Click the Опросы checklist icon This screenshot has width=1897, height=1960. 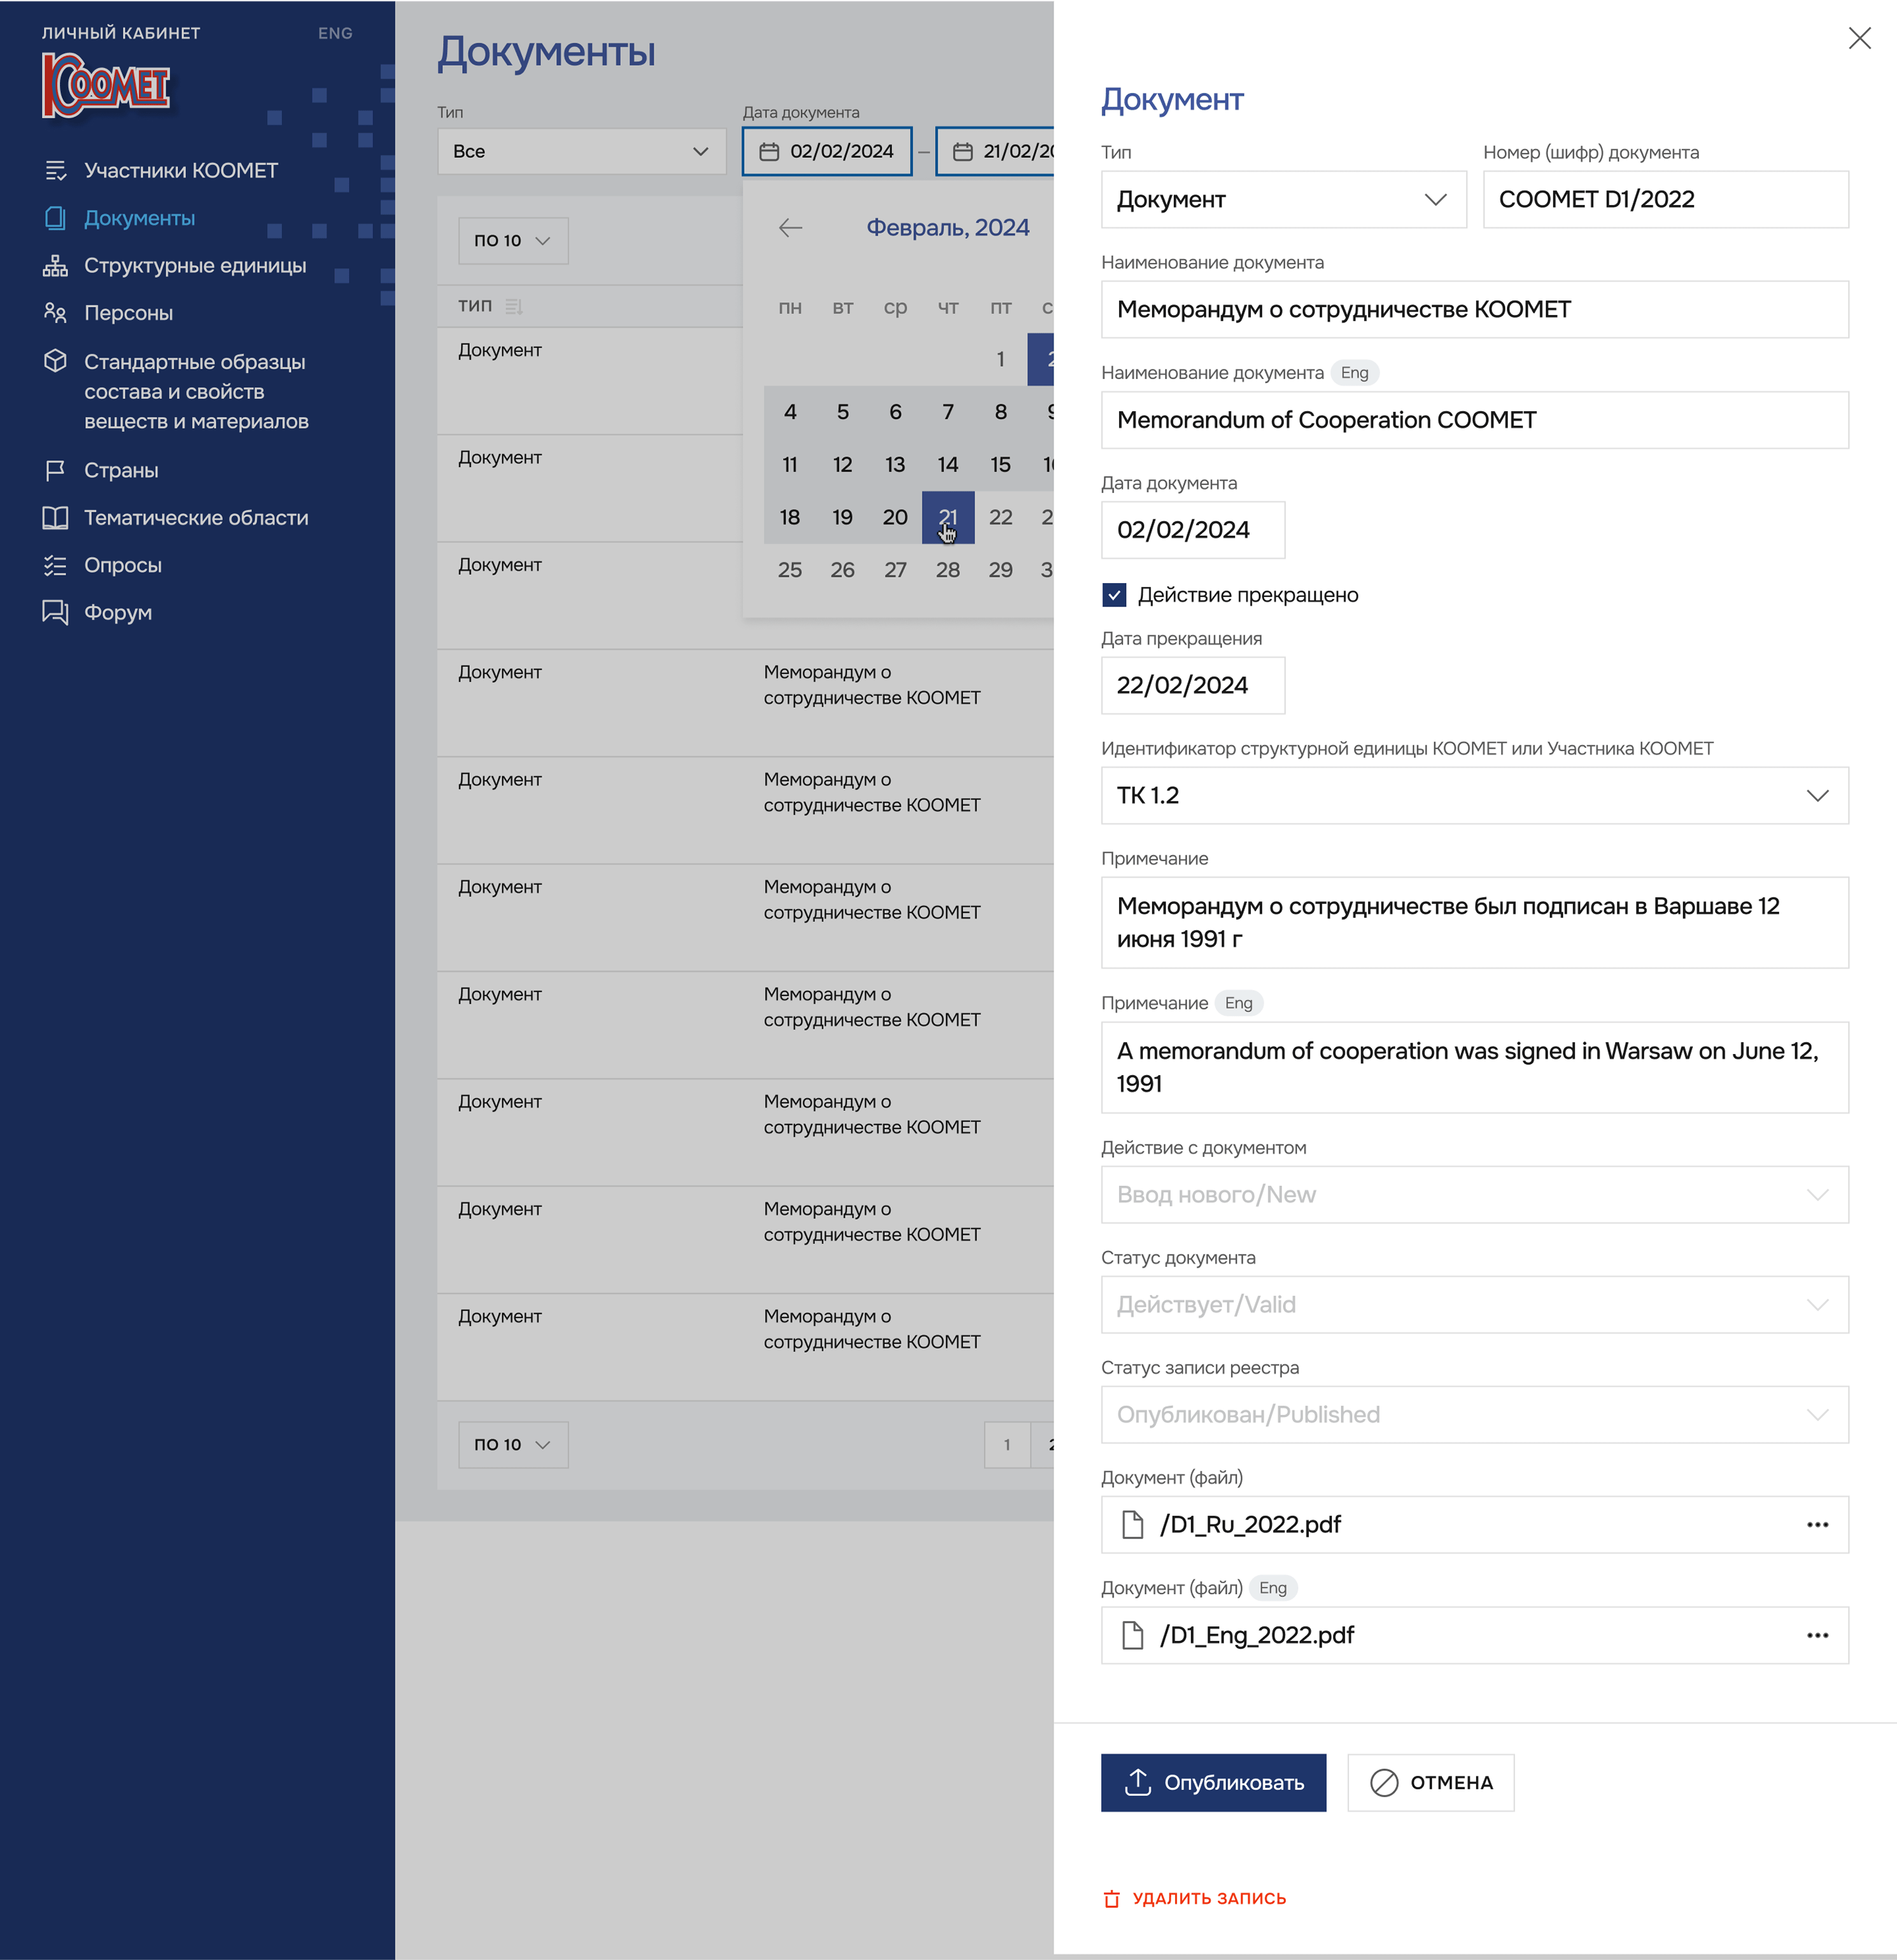55,565
